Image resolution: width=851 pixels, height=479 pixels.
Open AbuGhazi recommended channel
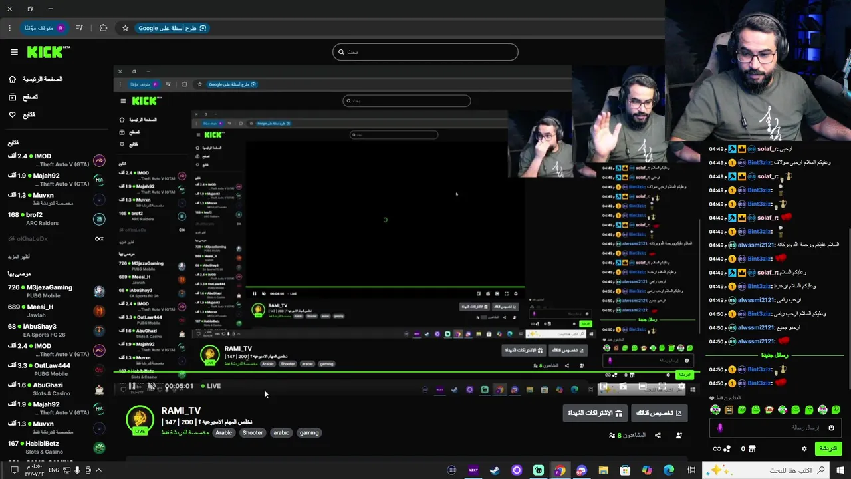pos(57,389)
